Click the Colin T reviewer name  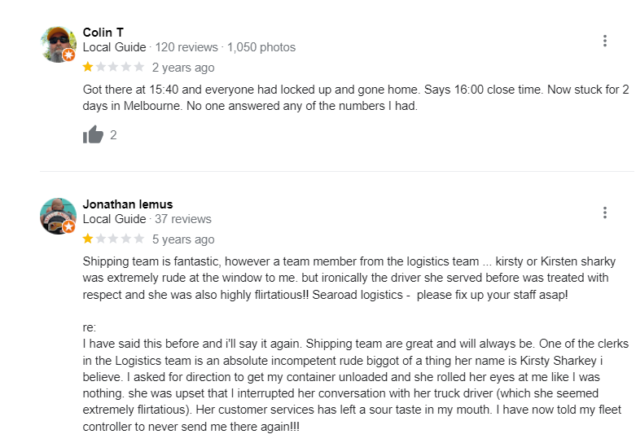(103, 33)
